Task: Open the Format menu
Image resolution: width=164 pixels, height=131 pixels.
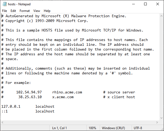Action: 25,11
